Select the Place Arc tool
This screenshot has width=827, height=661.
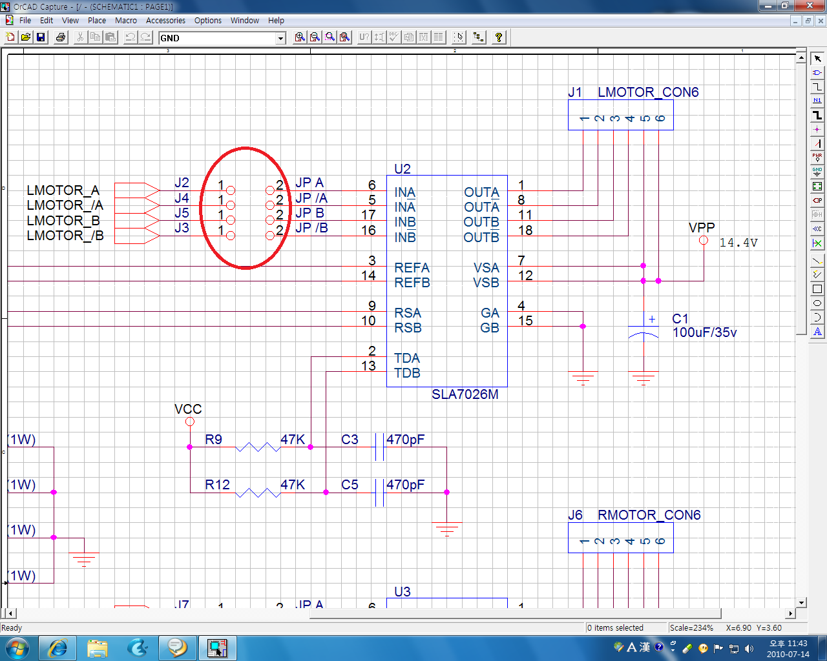817,318
